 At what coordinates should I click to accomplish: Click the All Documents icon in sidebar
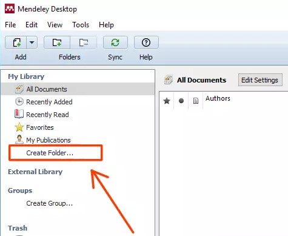(x=19, y=89)
